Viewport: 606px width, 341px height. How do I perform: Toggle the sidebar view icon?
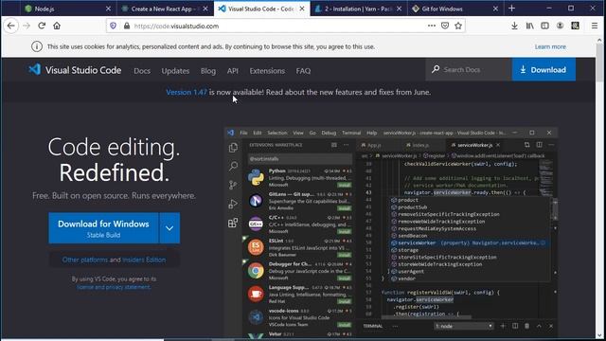click(545, 26)
